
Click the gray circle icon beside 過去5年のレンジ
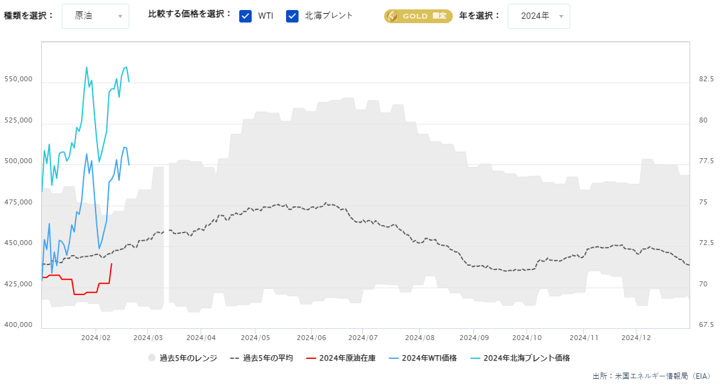(152, 358)
